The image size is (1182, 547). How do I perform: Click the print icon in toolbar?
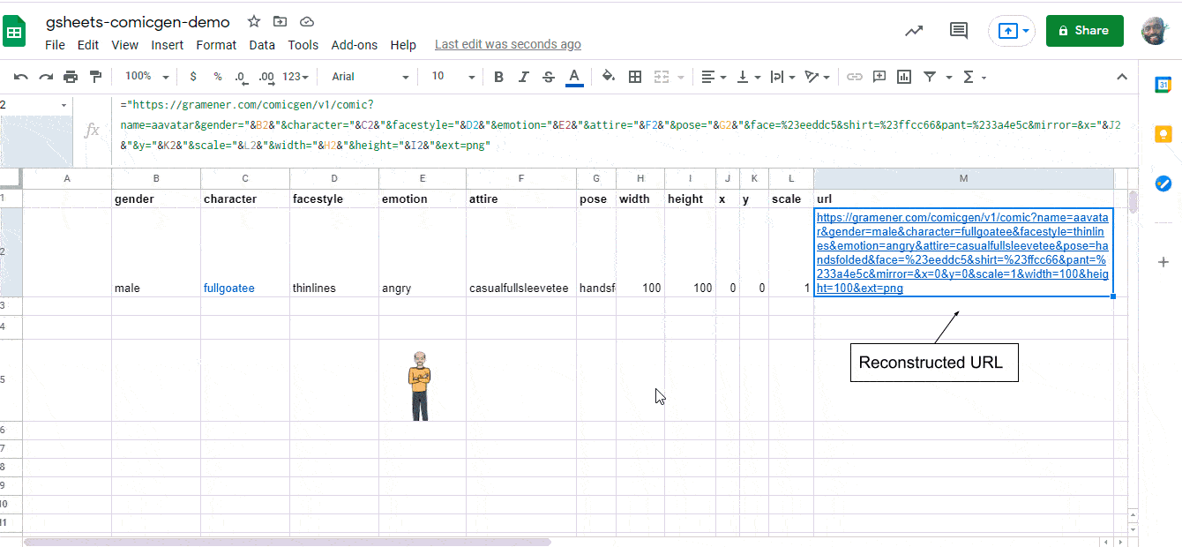pos(71,77)
